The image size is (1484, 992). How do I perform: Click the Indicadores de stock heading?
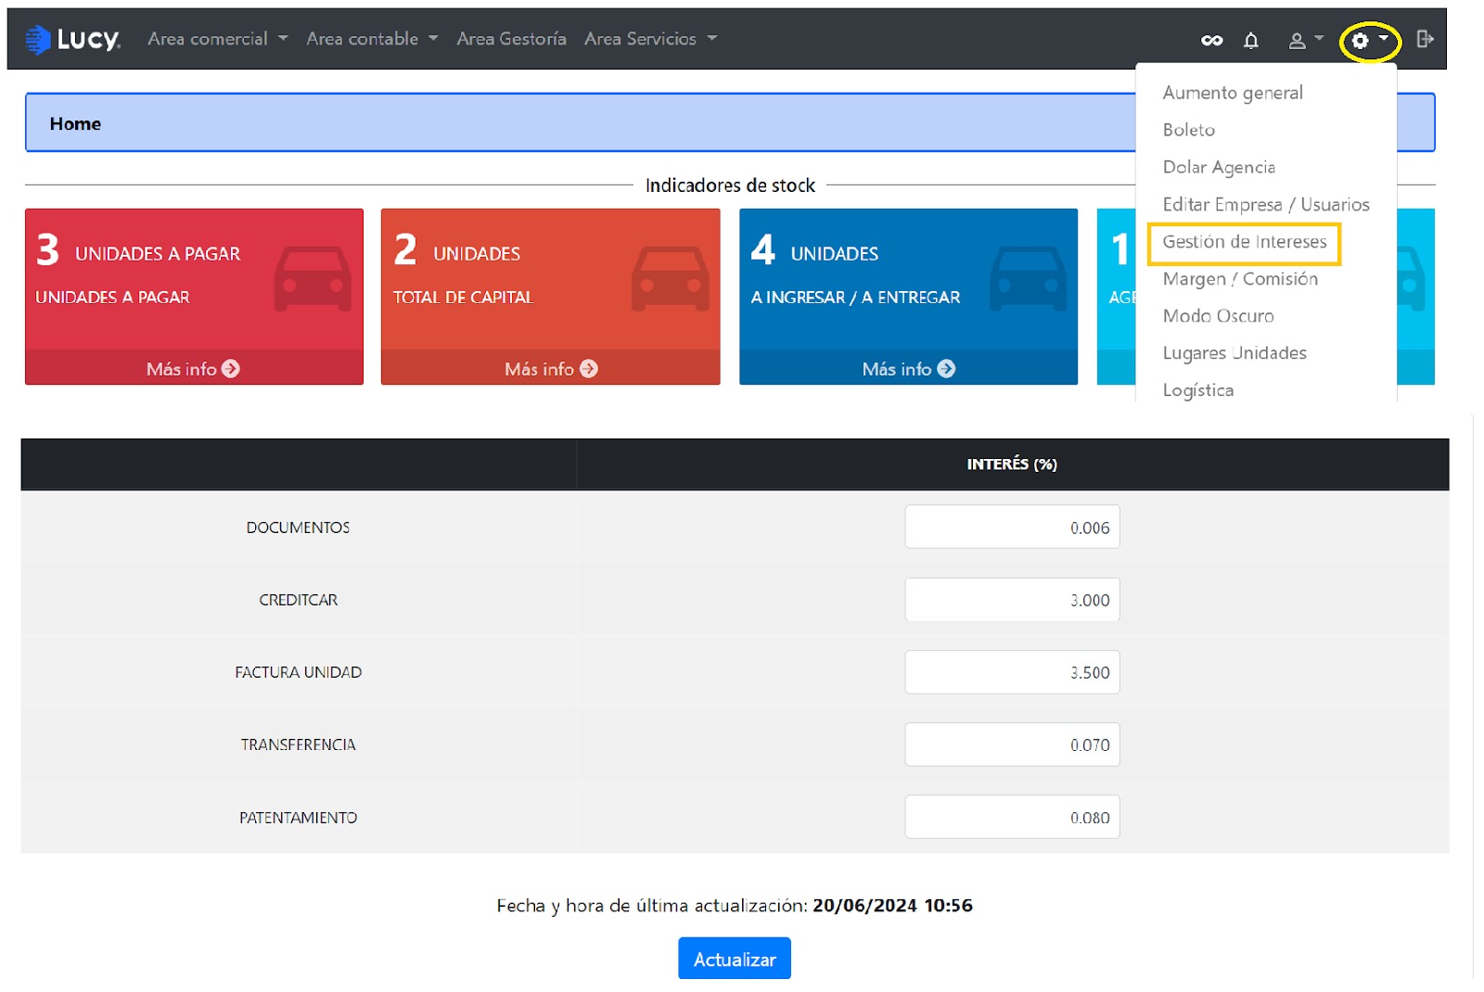730,185
